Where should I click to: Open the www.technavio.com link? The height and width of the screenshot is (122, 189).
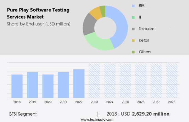[x=97, y=119]
